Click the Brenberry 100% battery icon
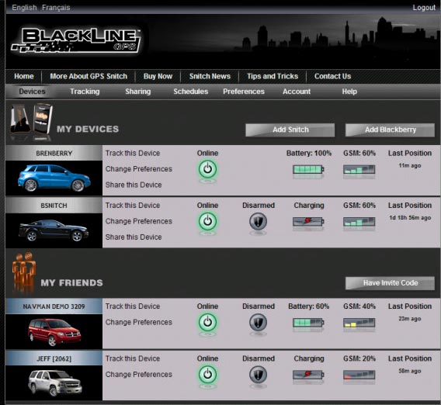Screen dimensions: 441x405 point(308,169)
